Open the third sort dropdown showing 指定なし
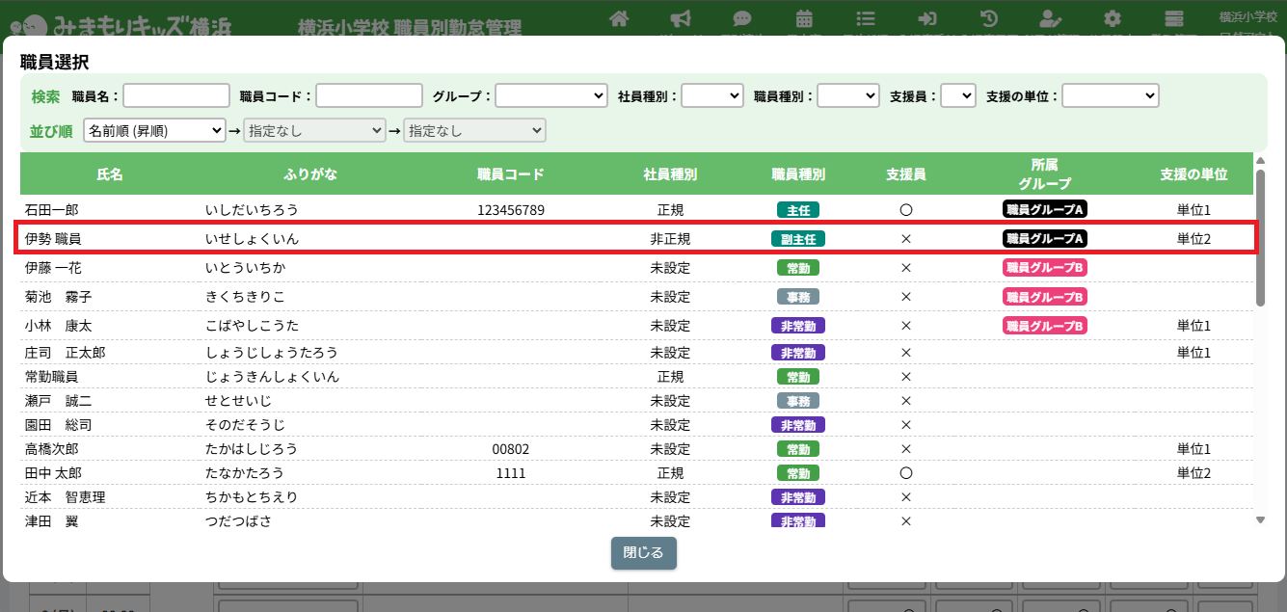The image size is (1287, 612). 474,130
